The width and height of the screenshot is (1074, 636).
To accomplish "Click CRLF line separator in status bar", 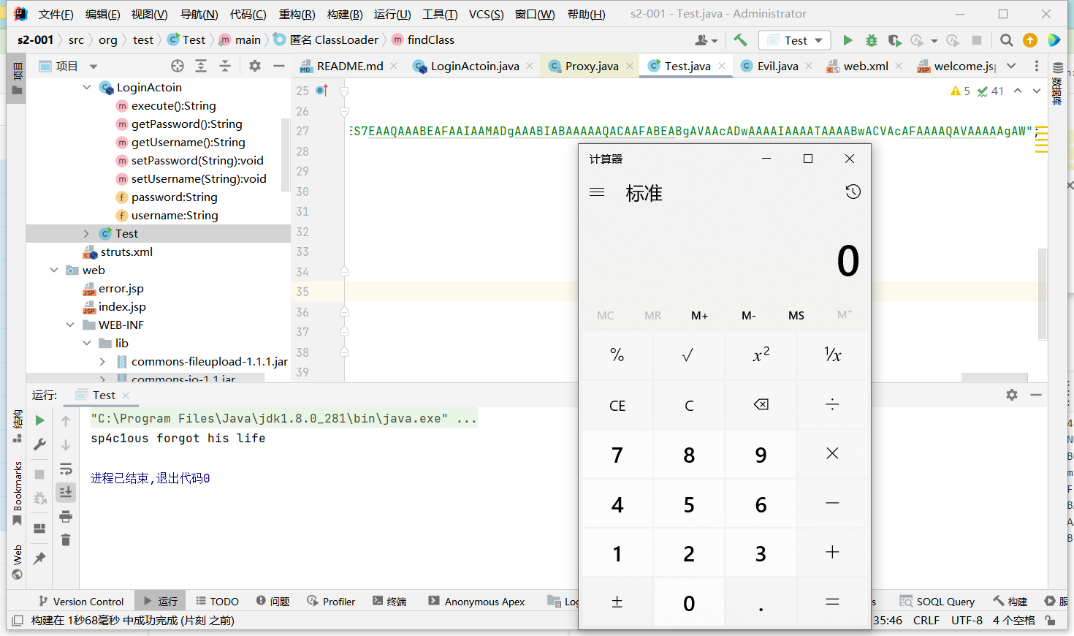I will 926,620.
